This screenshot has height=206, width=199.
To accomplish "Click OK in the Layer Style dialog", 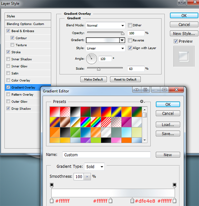I will click(x=184, y=16).
